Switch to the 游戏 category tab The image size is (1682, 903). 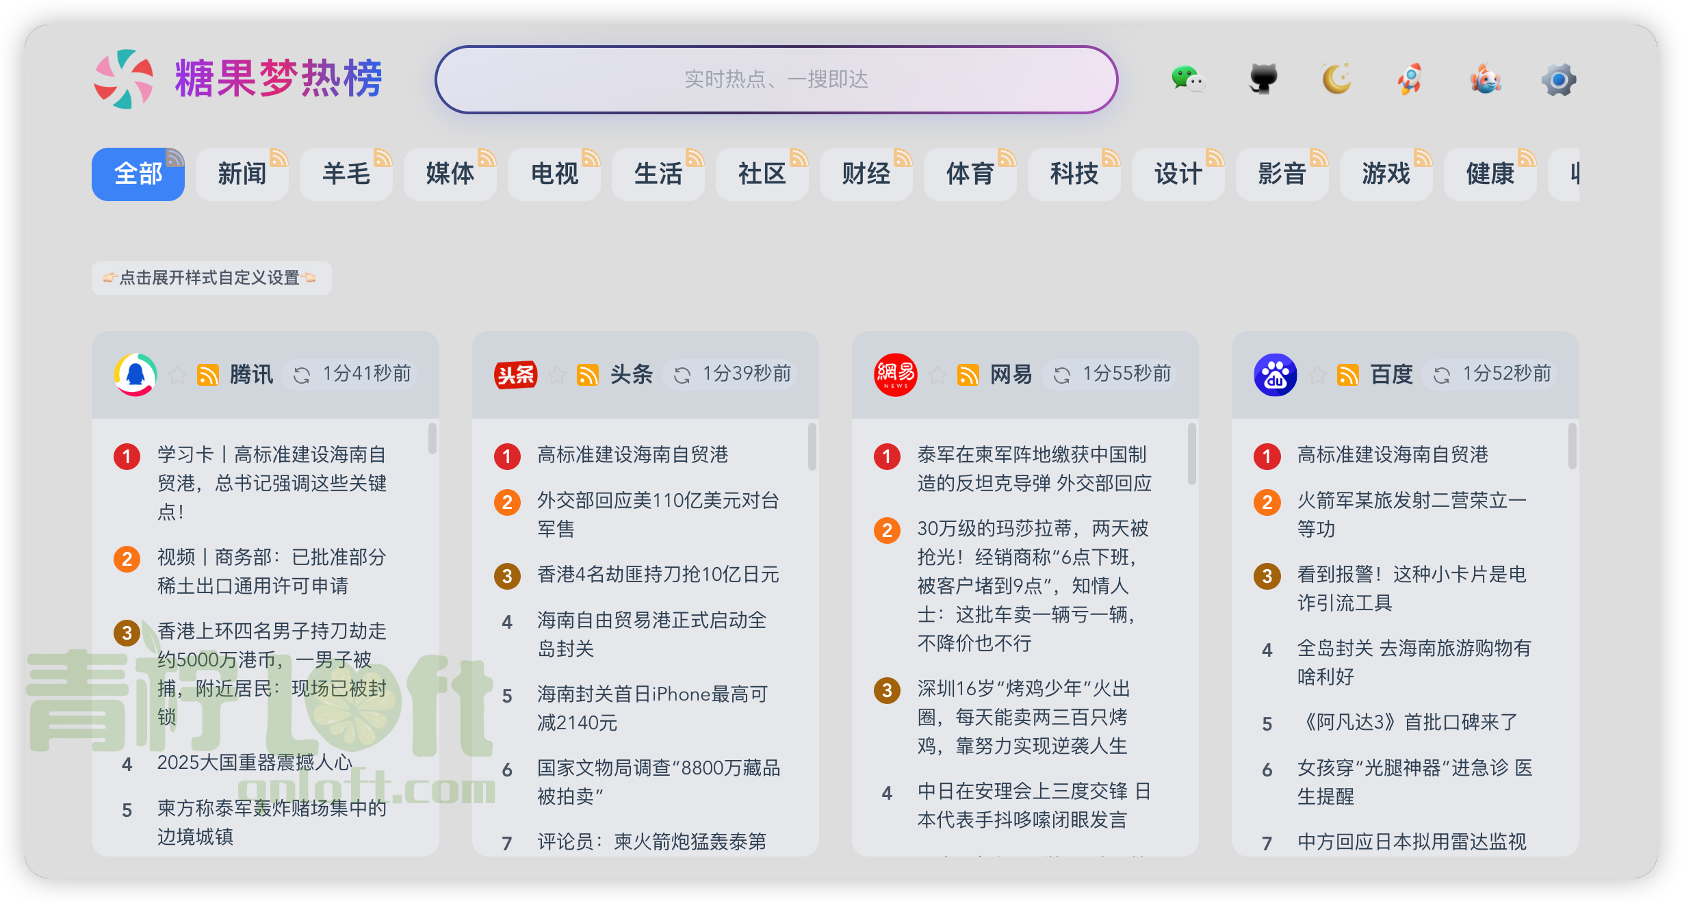click(1386, 174)
